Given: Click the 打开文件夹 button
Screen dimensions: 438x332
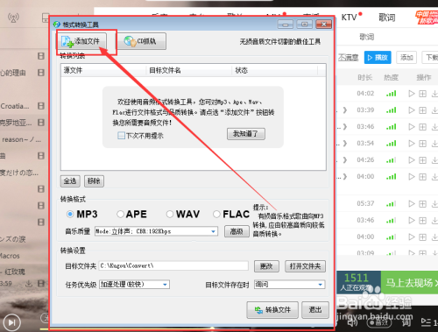Looking at the screenshot, I should click(x=305, y=266).
